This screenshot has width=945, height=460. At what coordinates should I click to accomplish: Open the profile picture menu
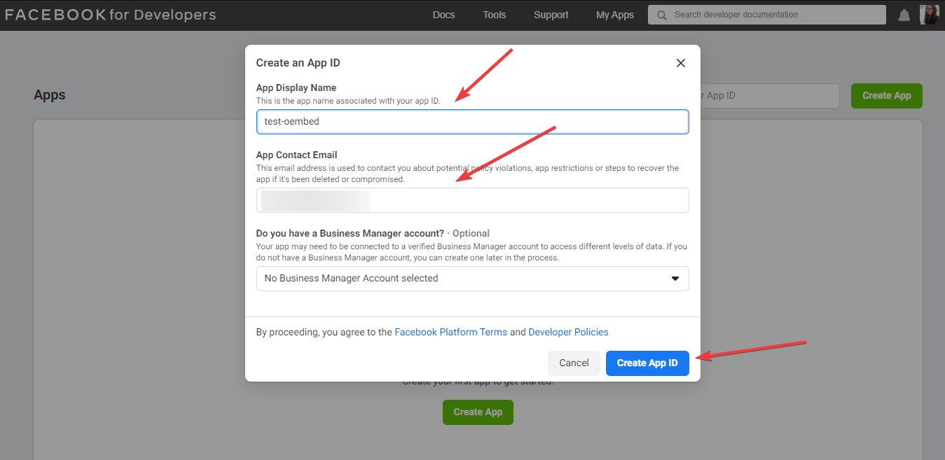[929, 15]
